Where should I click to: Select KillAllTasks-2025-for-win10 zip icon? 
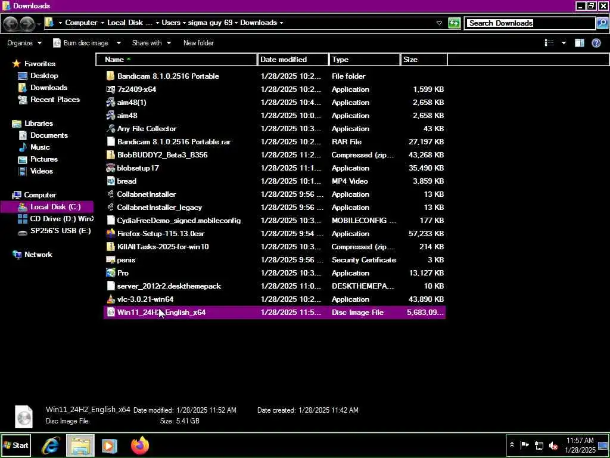tap(110, 246)
